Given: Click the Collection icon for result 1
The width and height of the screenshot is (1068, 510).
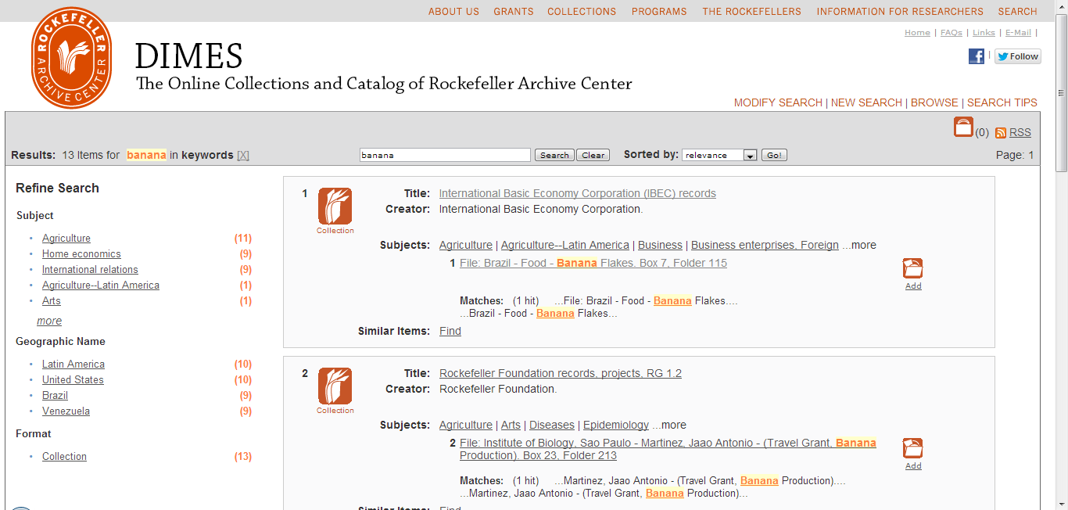Looking at the screenshot, I should click(335, 207).
